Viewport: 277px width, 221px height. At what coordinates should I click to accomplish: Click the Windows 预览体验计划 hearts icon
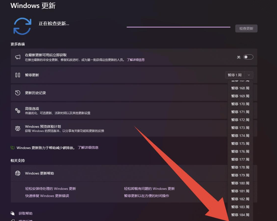point(18,128)
